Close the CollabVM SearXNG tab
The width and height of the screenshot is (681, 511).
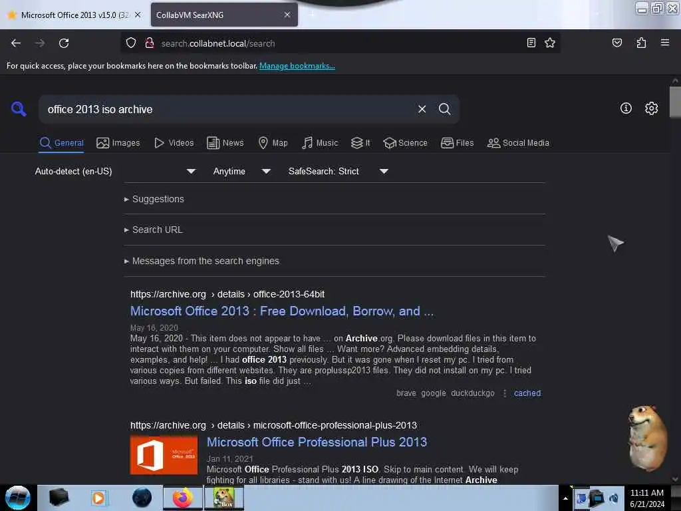pos(287,15)
